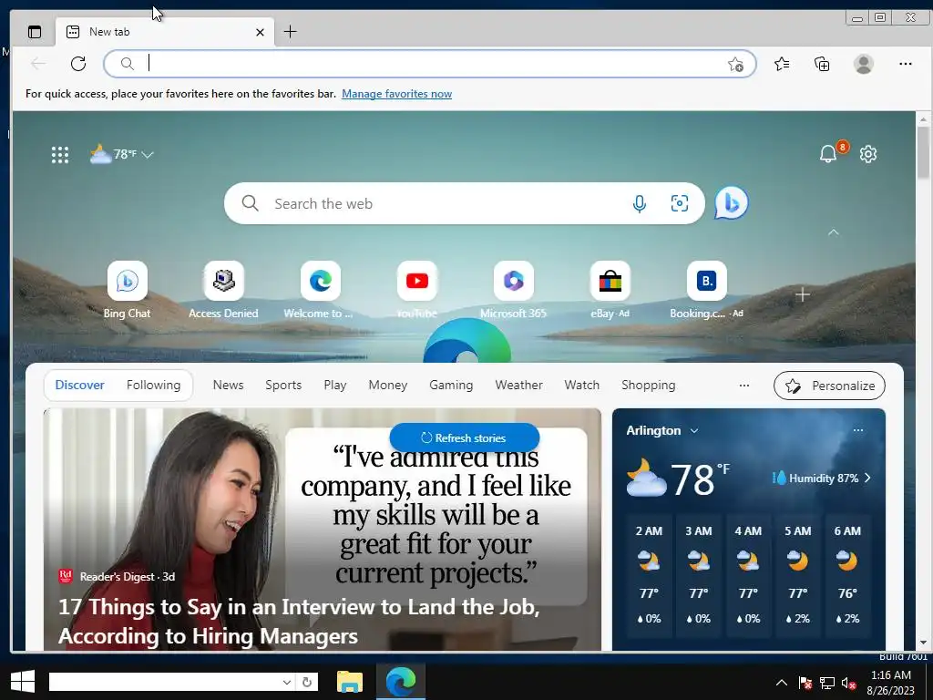The height and width of the screenshot is (700, 933).
Task: Open the Favorites list icon
Action: 782,64
